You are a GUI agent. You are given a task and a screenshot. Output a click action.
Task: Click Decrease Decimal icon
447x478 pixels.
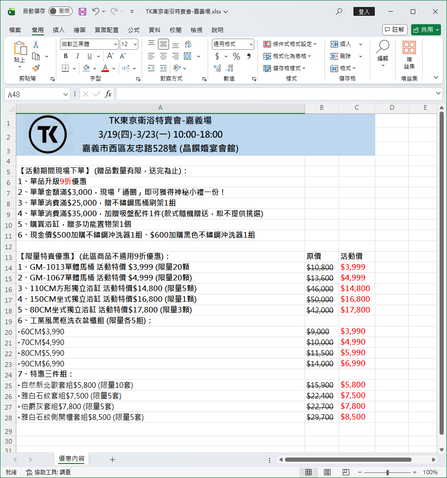(230, 68)
